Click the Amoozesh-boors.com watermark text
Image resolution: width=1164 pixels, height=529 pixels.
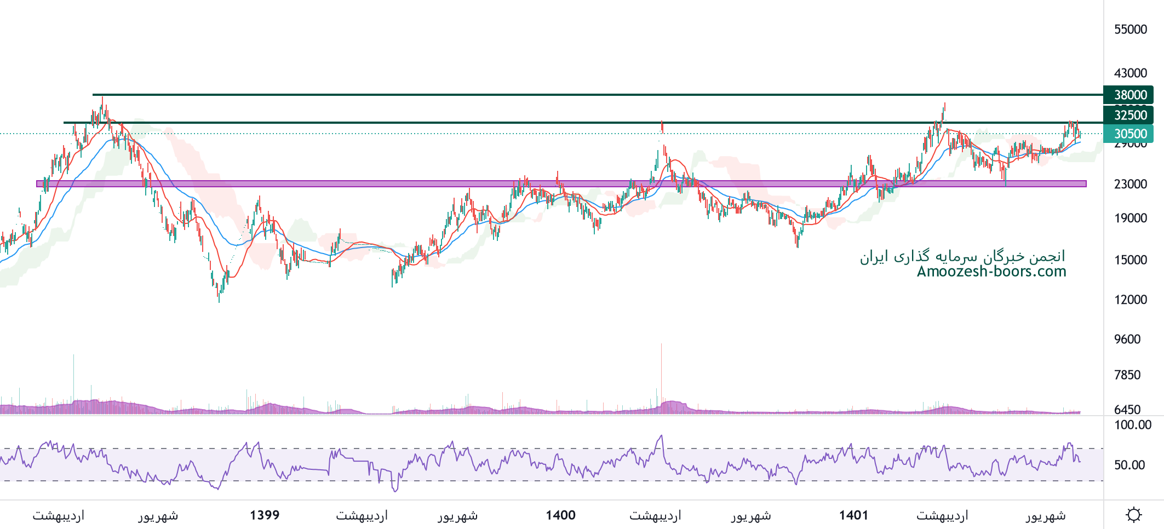991,272
